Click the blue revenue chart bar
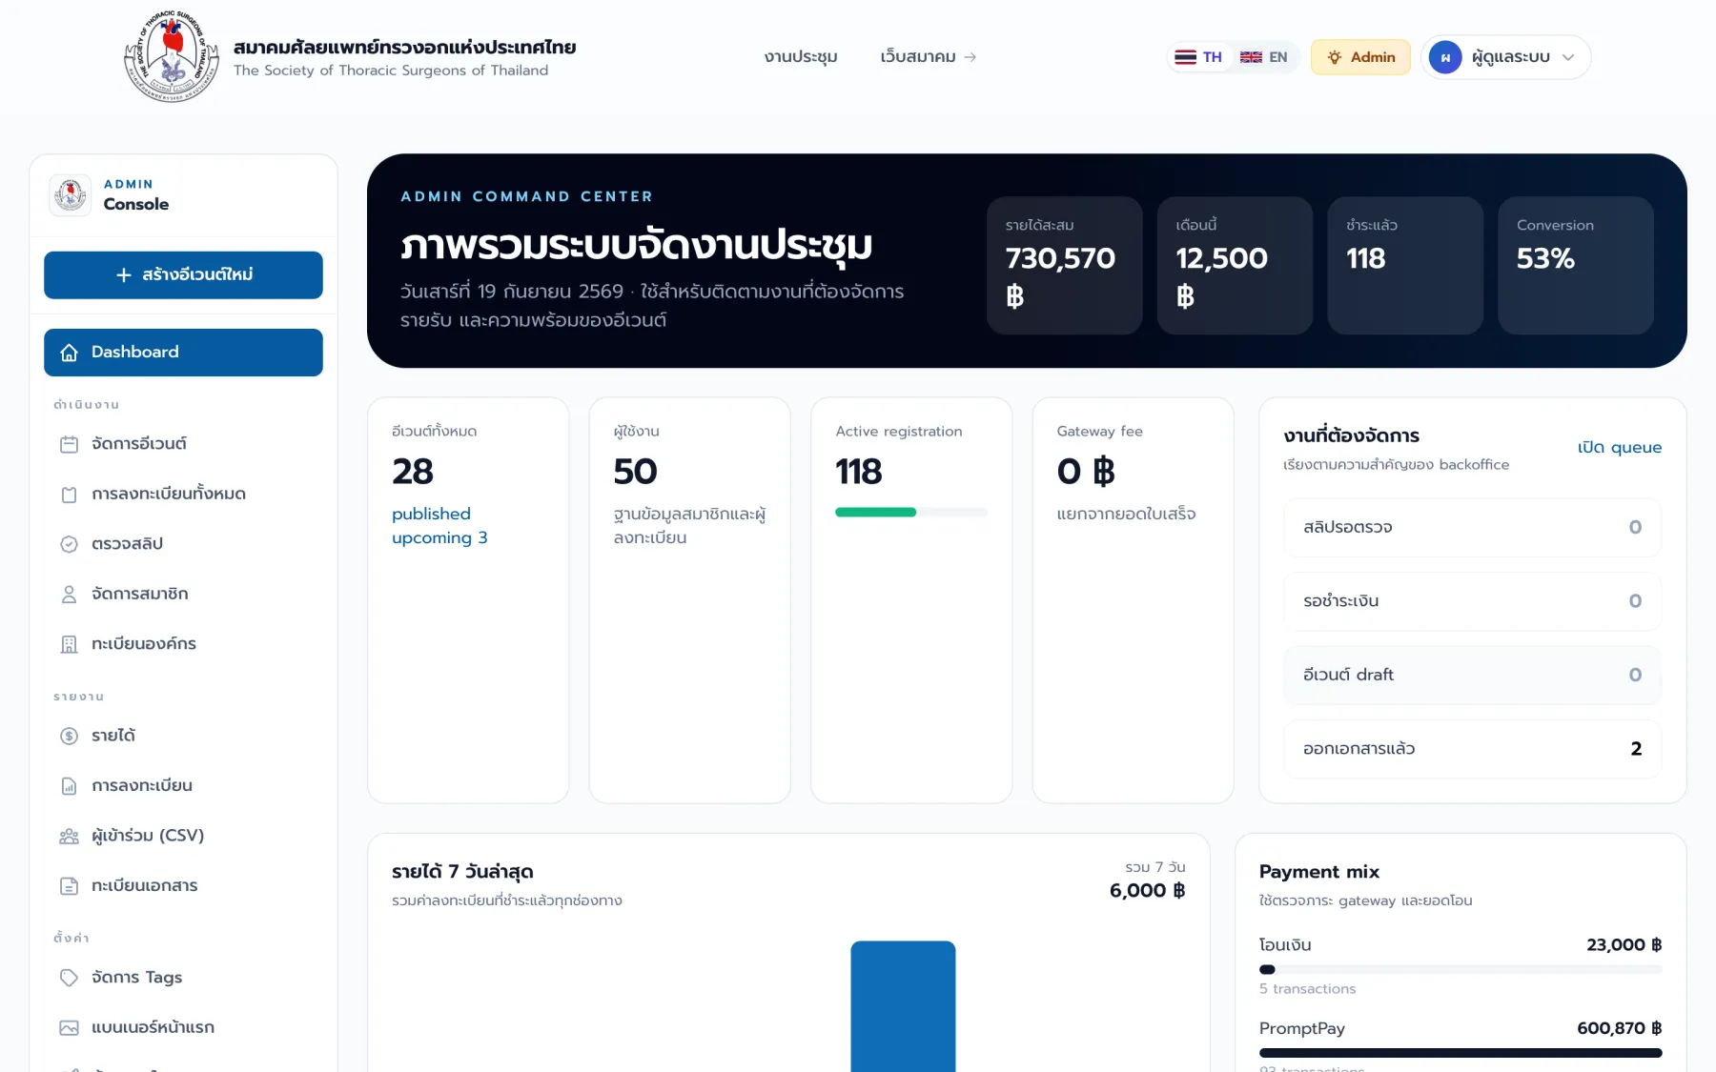 903,1006
